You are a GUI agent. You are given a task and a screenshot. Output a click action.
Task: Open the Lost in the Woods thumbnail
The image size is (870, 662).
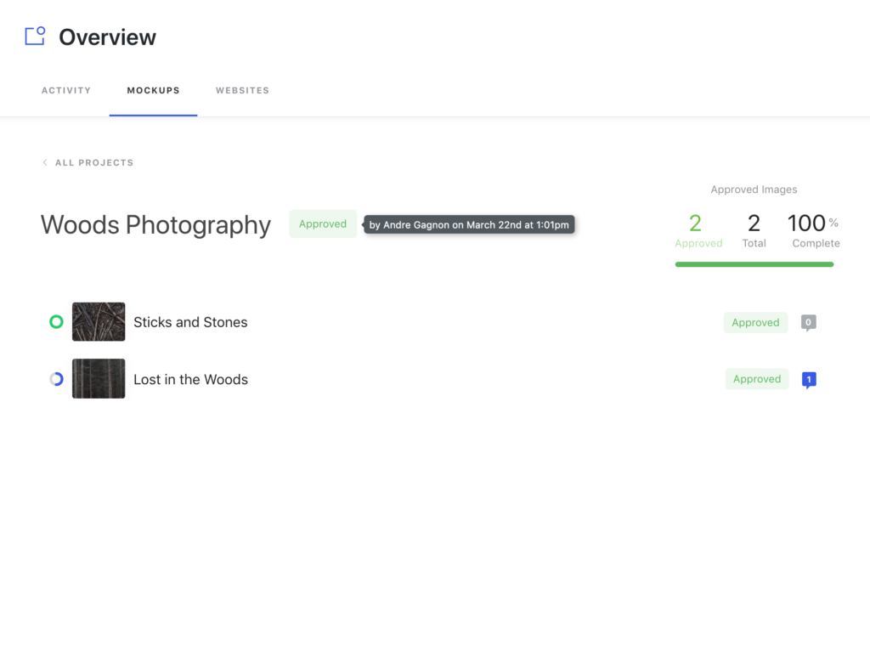point(99,379)
